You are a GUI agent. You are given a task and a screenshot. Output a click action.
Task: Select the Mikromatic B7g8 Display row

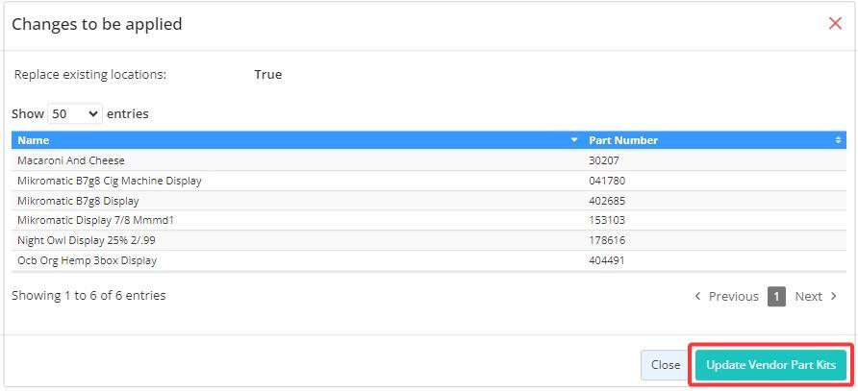(429, 201)
